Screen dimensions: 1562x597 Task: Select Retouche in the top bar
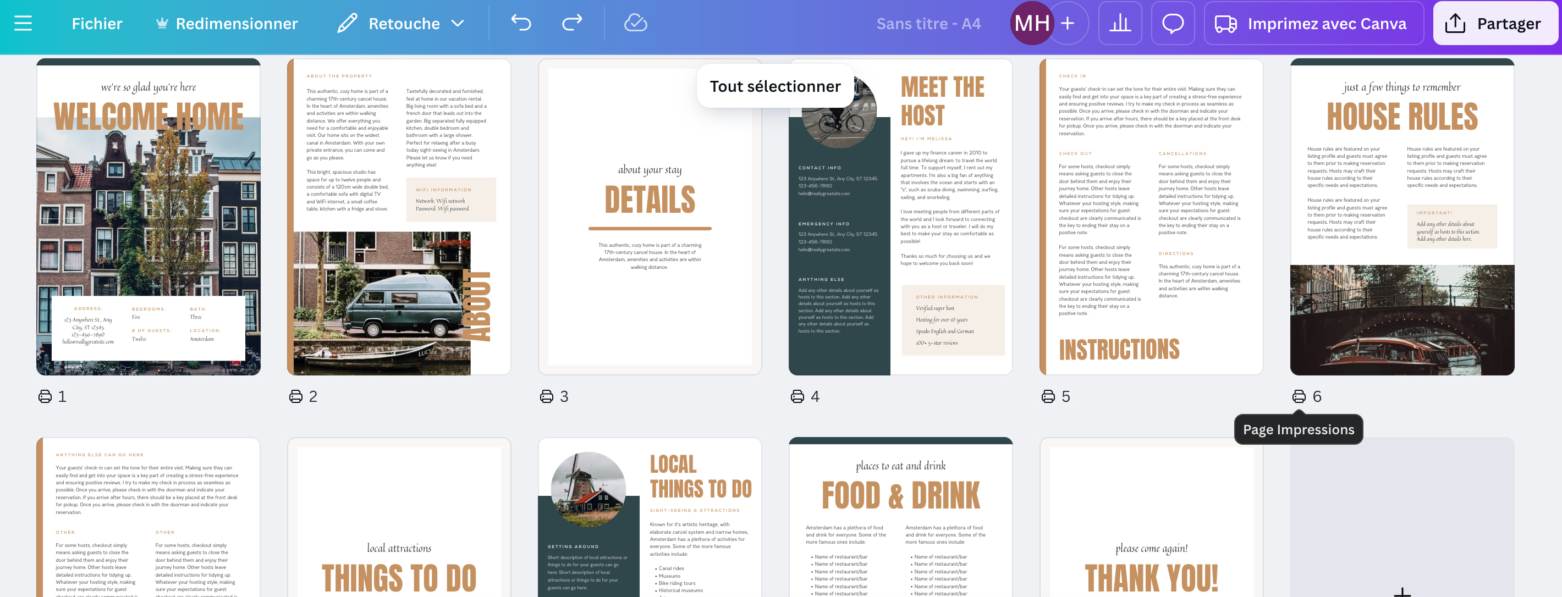click(x=404, y=24)
